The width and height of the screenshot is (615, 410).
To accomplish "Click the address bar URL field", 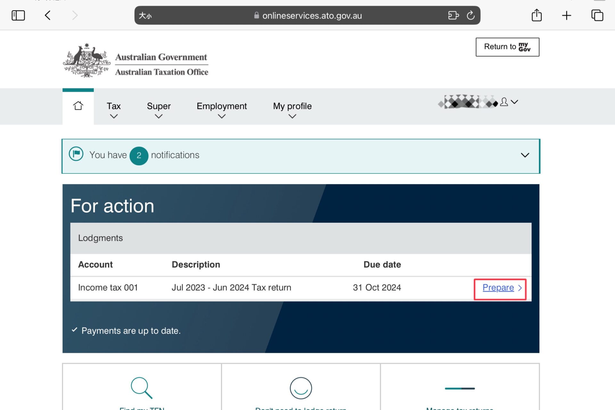I will pyautogui.click(x=312, y=16).
